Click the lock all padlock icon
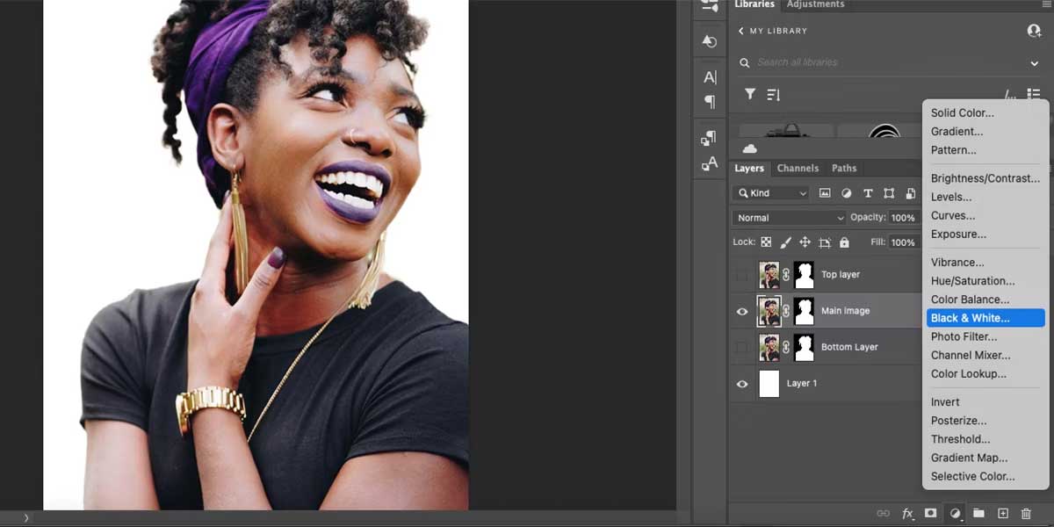The image size is (1054, 527). click(844, 242)
